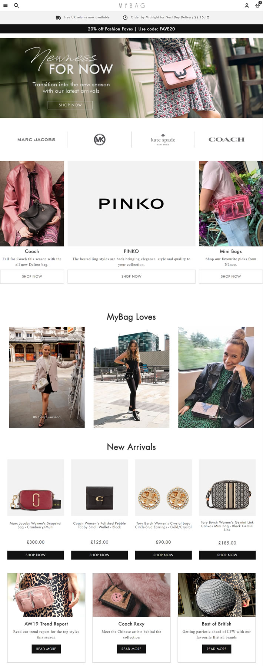Image resolution: width=263 pixels, height=666 pixels.
Task: Click Shop Now on the Newness banner
Action: click(70, 105)
